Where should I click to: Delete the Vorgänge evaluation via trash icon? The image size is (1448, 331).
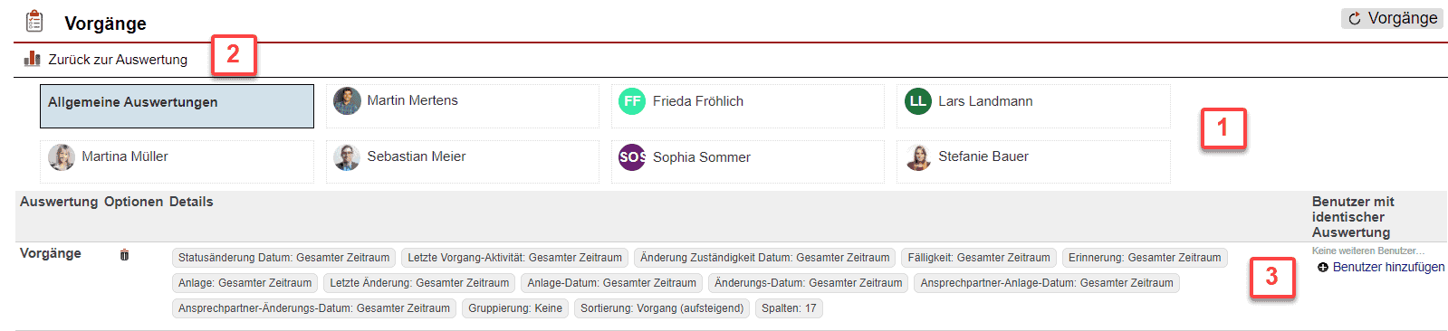click(124, 255)
